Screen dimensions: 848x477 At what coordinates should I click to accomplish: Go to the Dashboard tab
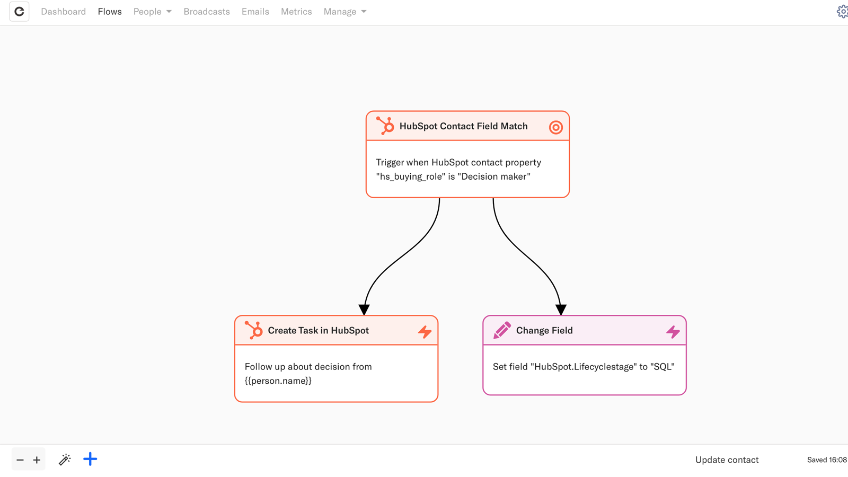point(63,12)
